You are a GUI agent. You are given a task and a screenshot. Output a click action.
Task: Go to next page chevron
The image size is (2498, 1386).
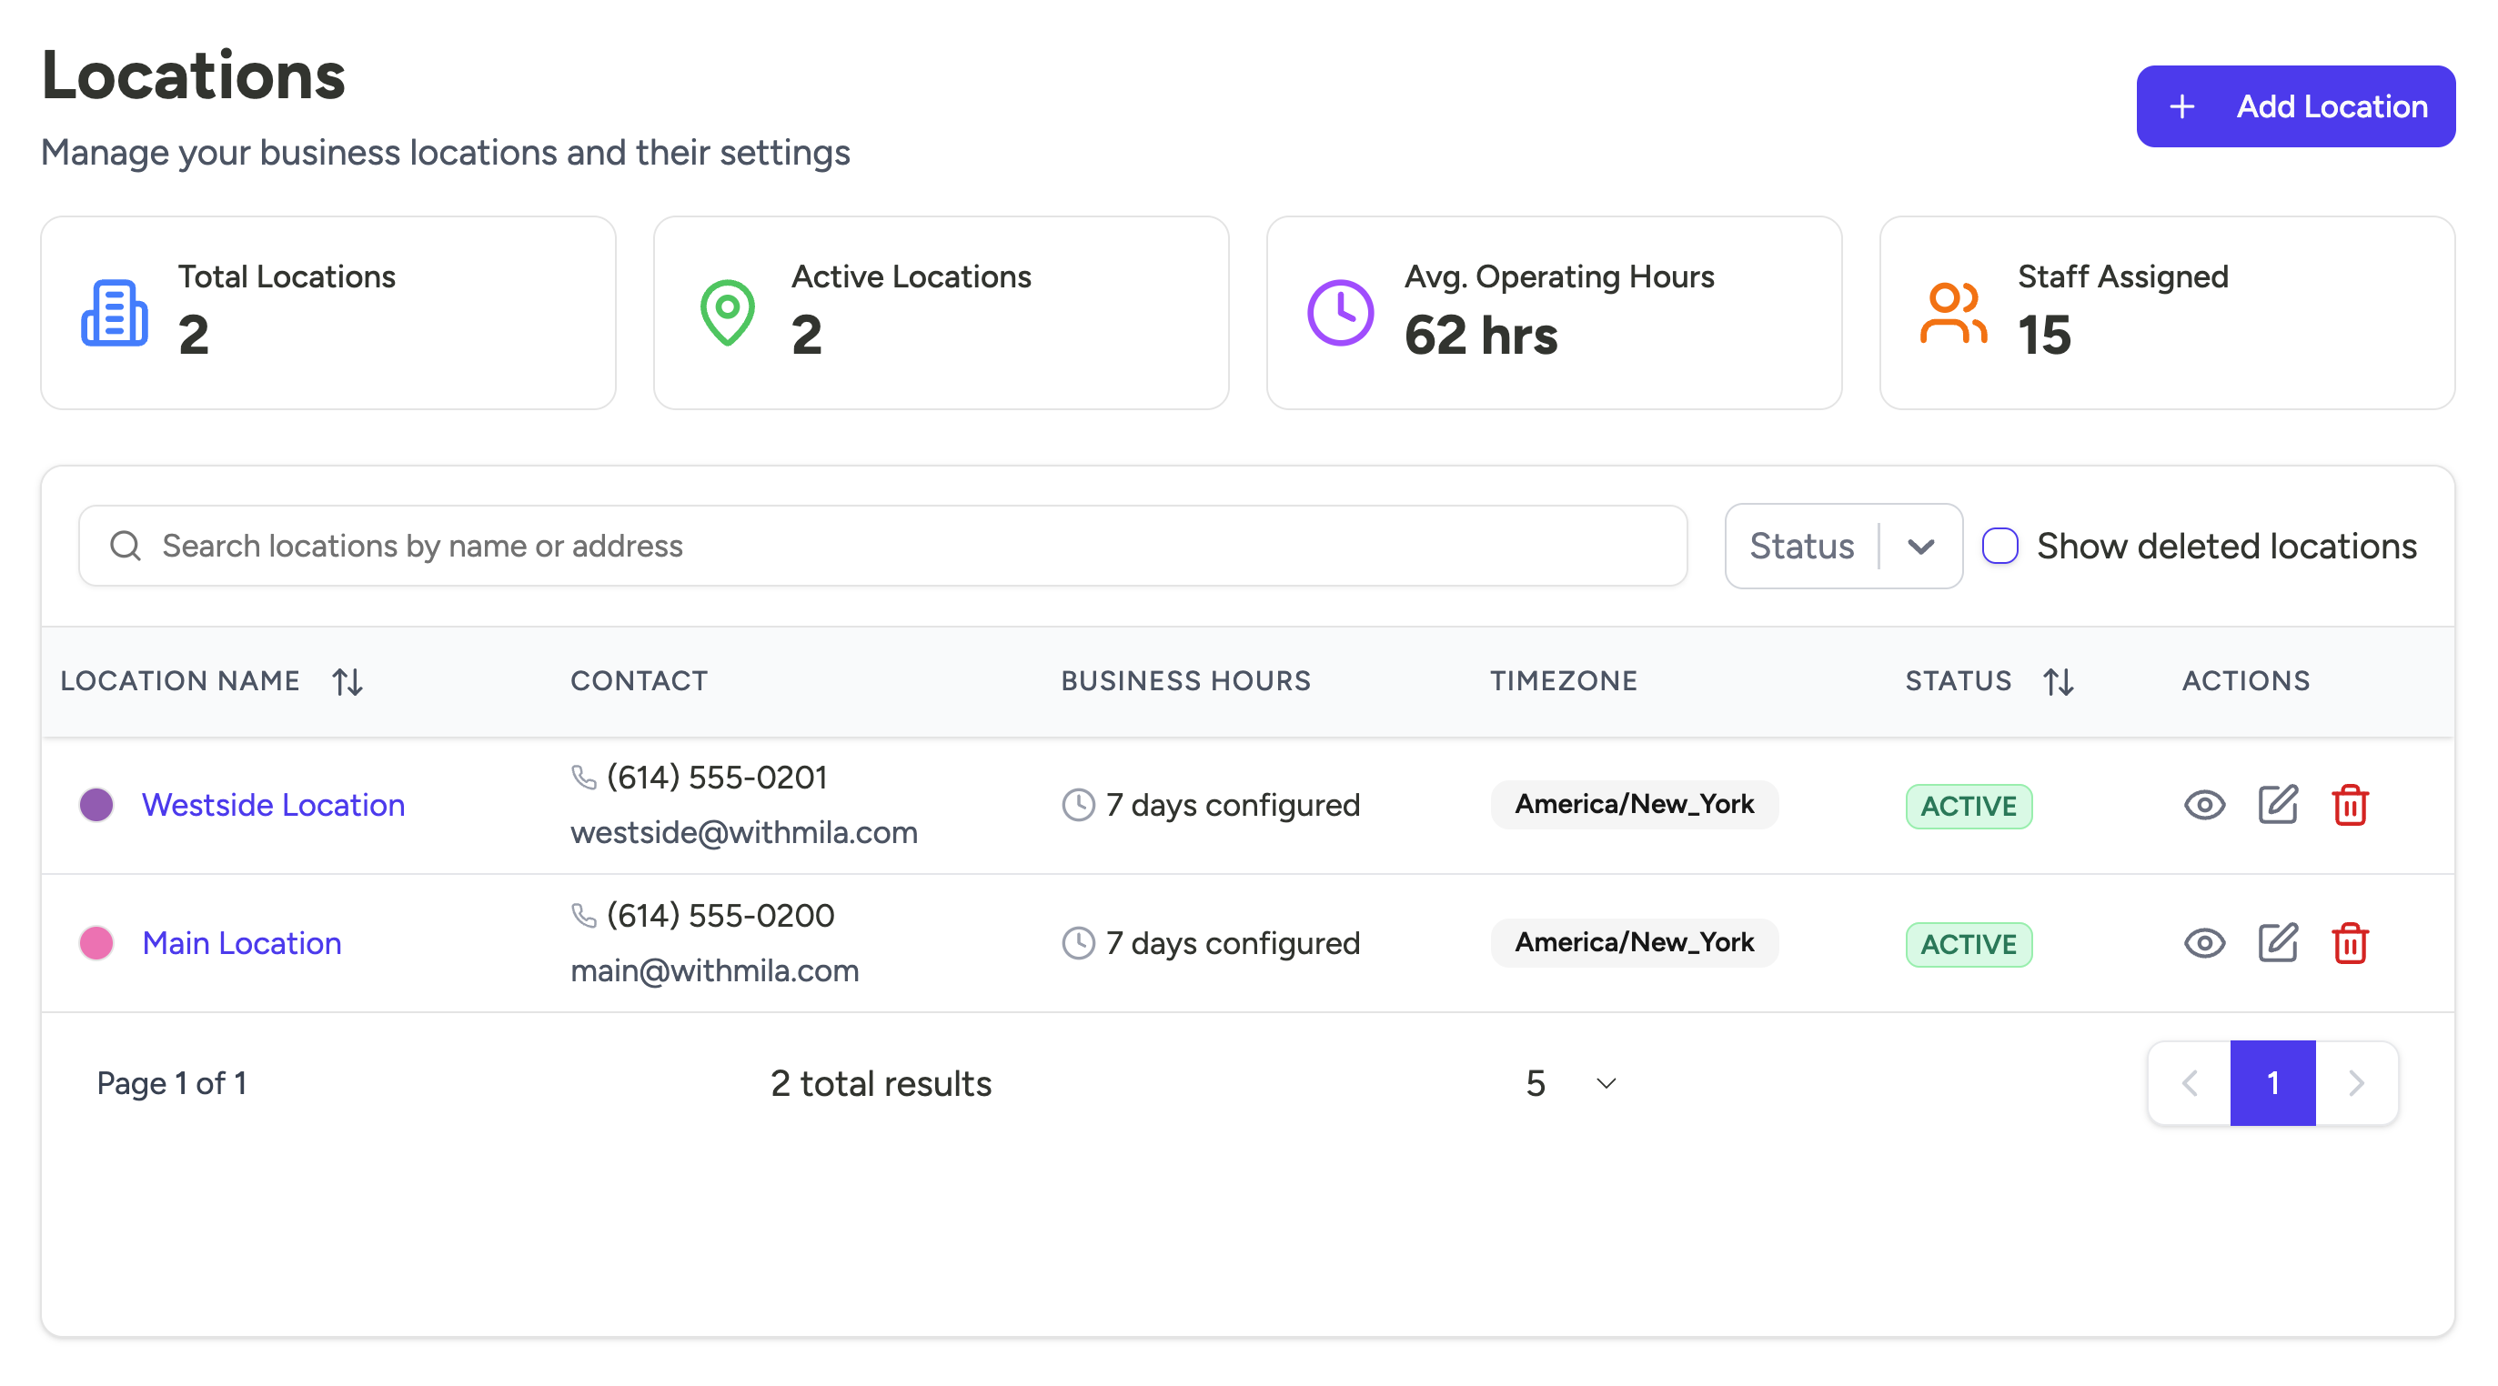click(2356, 1082)
